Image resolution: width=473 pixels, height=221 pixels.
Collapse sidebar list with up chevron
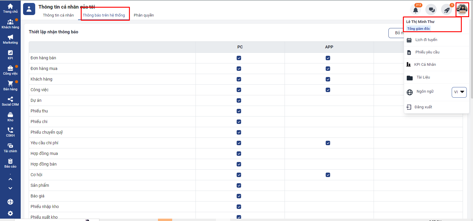click(10, 179)
